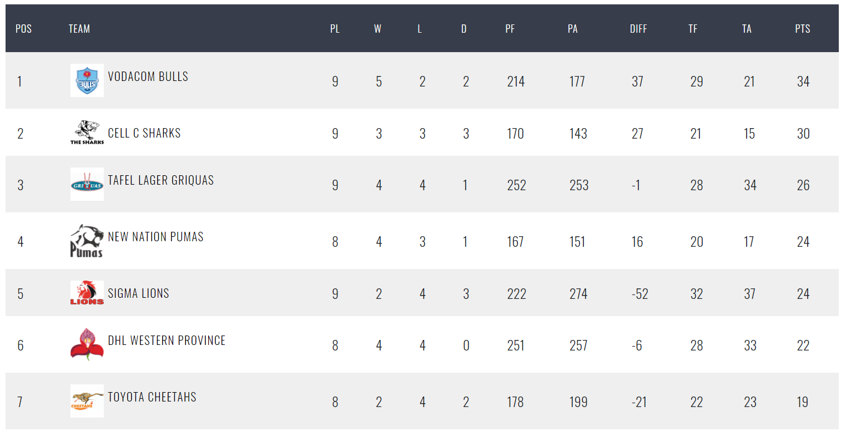Click the Cell C Sharks logo
Image resolution: width=846 pixels, height=437 pixels.
pos(87,133)
